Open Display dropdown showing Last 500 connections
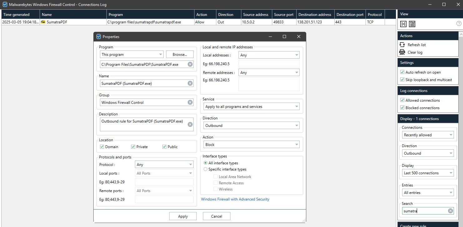The image size is (463, 227). (428, 173)
